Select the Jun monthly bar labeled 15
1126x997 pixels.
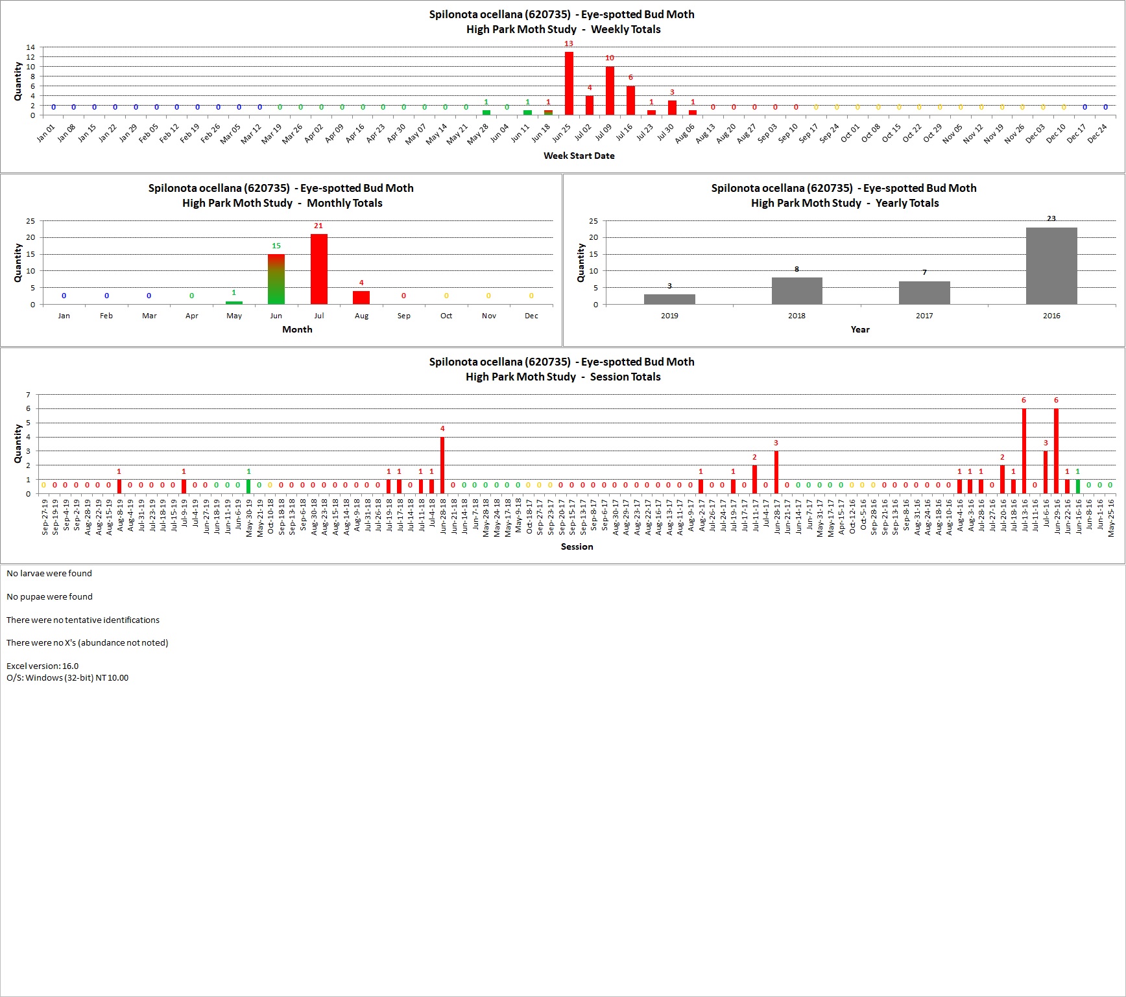276,279
